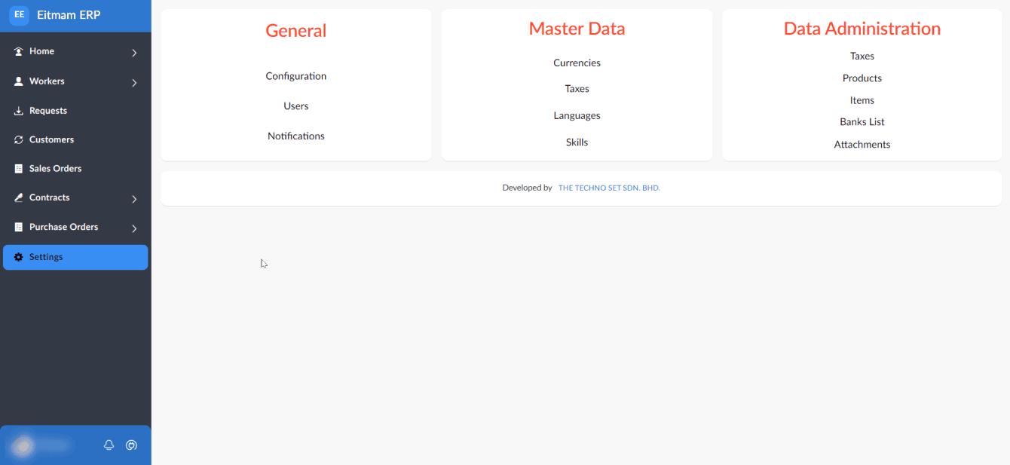This screenshot has height=465, width=1010.
Task: Click the Settings gear icon
Action: 19,257
